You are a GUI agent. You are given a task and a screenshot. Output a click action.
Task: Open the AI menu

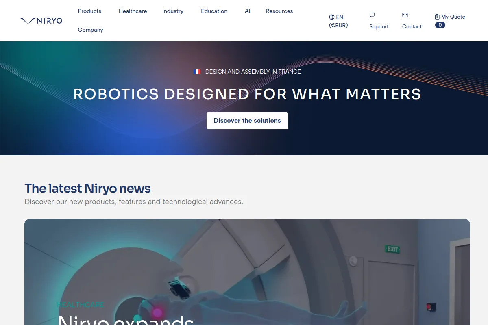pyautogui.click(x=247, y=11)
